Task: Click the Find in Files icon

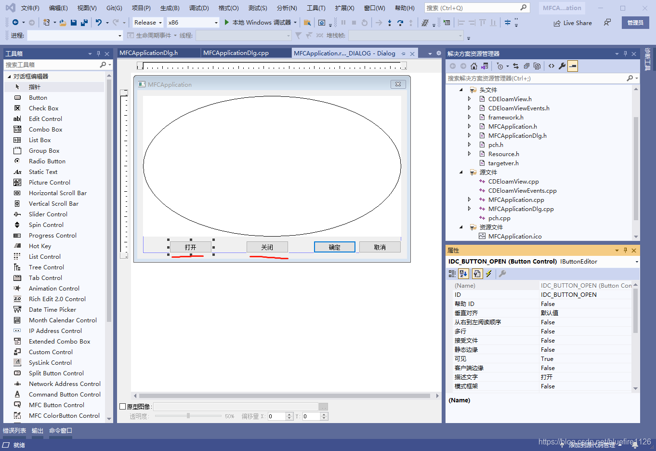Action: click(307, 23)
